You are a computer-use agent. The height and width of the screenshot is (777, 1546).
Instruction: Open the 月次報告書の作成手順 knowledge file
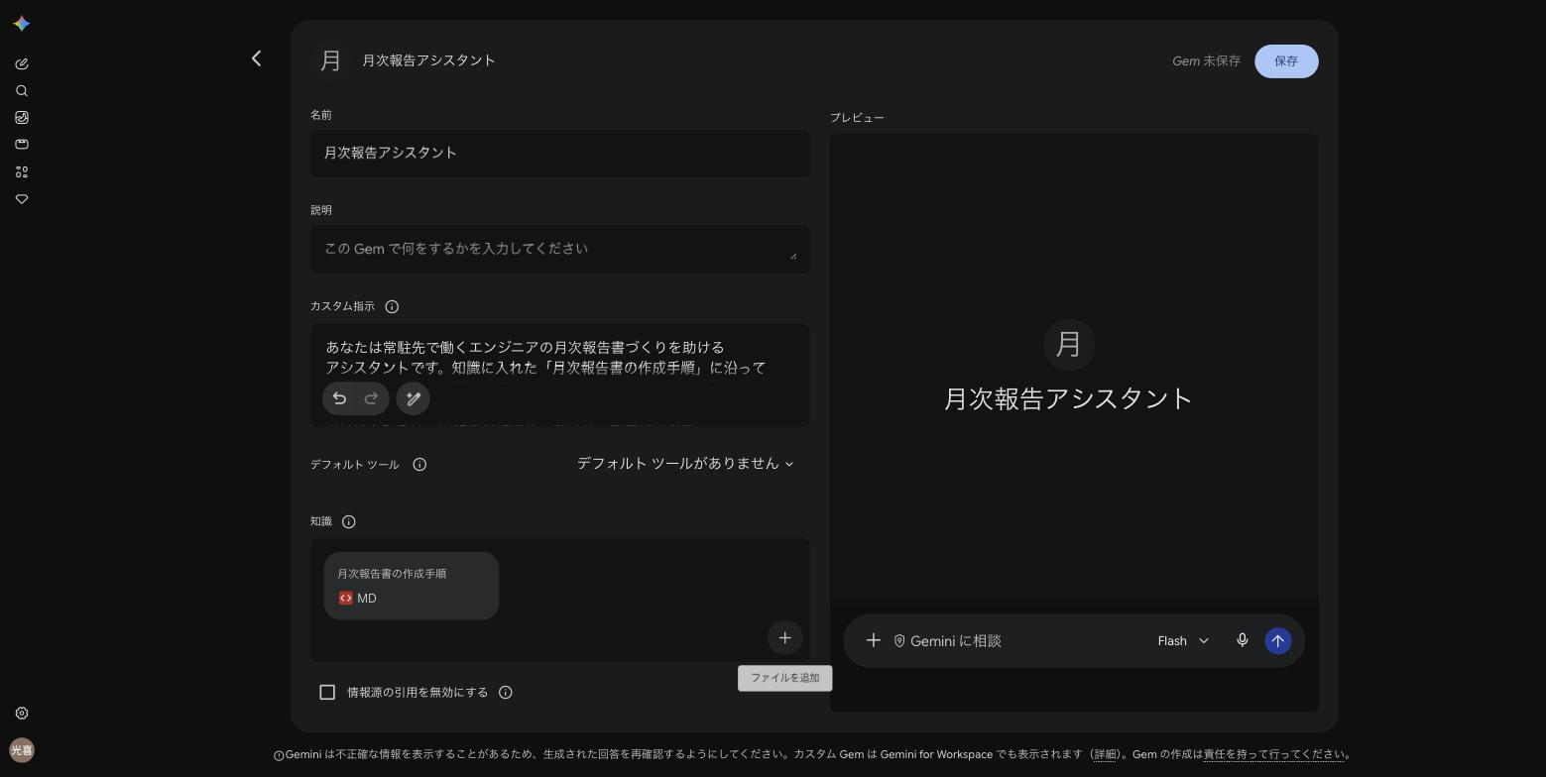[412, 586]
